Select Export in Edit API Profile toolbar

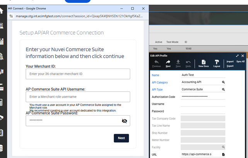tap(230, 66)
